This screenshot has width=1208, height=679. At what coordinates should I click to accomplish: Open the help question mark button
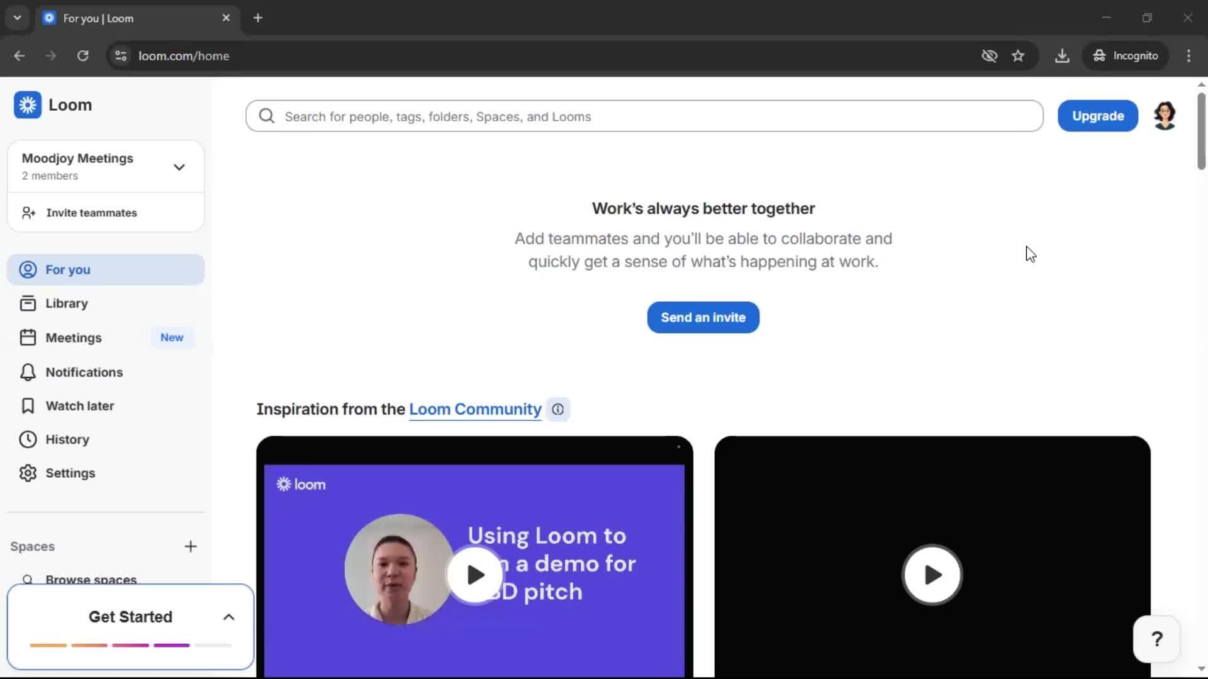click(x=1156, y=639)
